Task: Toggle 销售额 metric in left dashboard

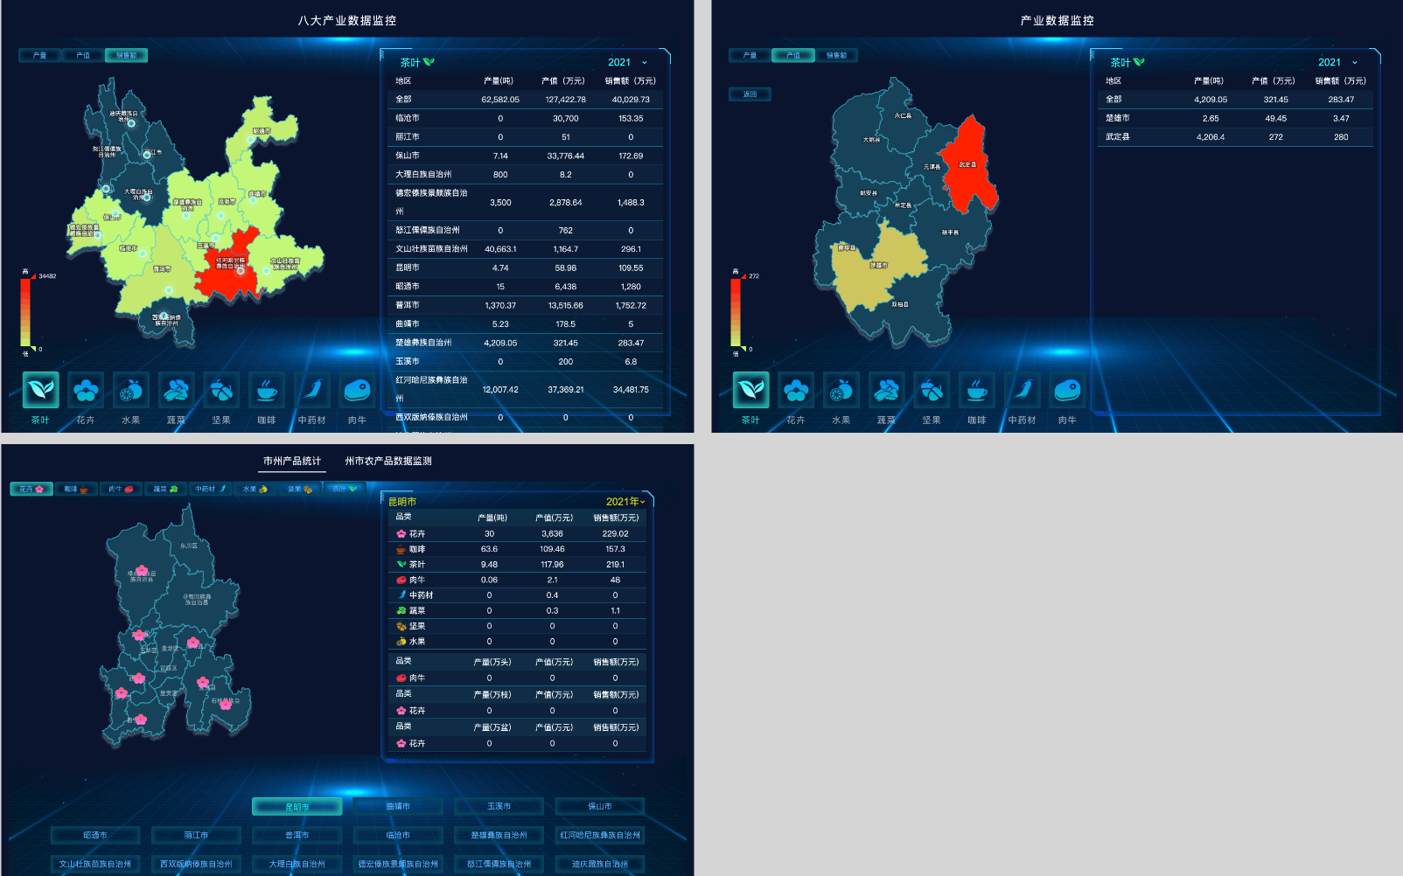Action: [x=126, y=55]
